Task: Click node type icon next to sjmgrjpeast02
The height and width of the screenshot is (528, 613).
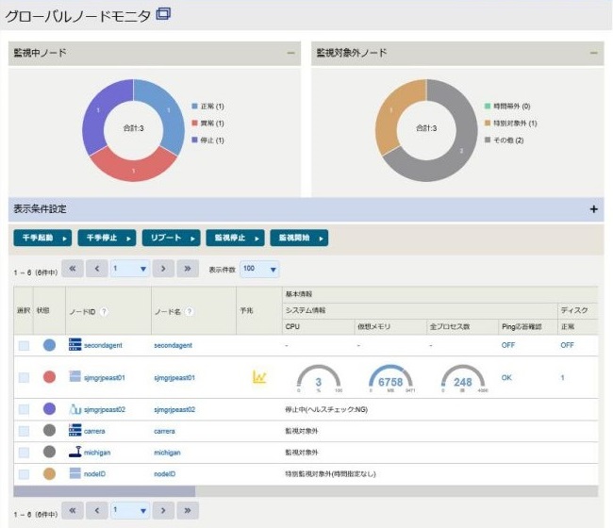Action: [x=75, y=409]
